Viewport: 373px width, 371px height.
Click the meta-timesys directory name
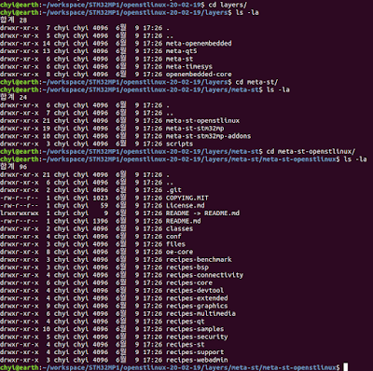pyautogui.click(x=189, y=66)
